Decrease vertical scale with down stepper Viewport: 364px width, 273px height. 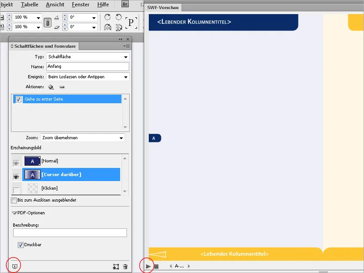coord(9,29)
